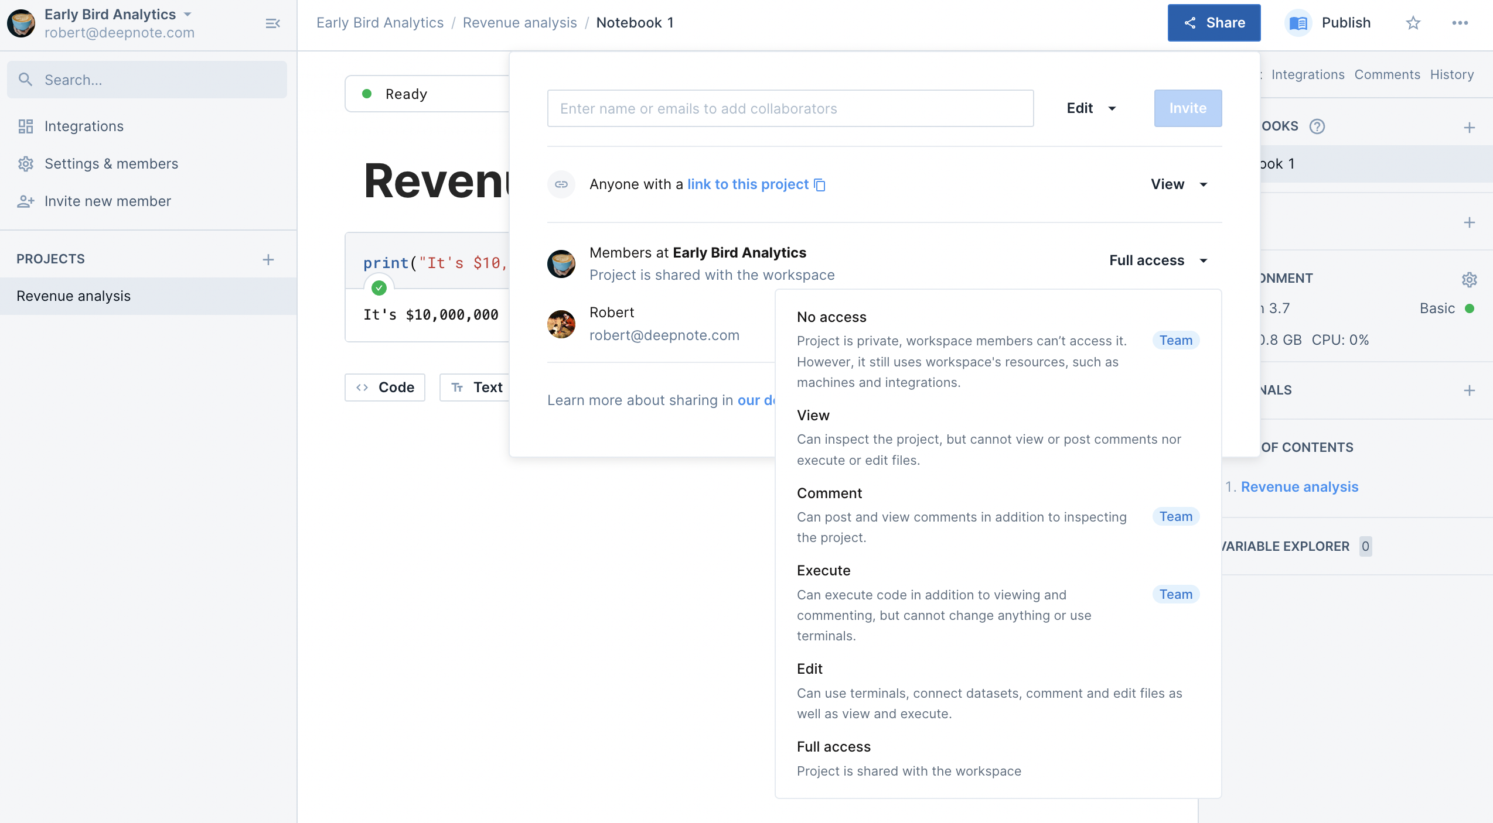Screen dimensions: 1493x823
Task: Open the environment settings gear icon
Action: pos(1469,279)
